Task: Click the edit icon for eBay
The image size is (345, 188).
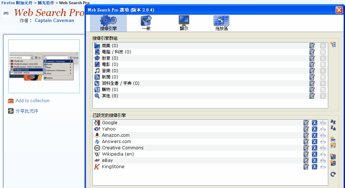Action: pos(306,160)
